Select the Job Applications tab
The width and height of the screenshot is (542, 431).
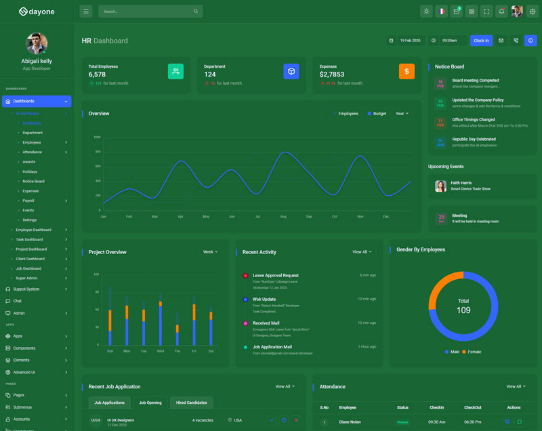[109, 403]
